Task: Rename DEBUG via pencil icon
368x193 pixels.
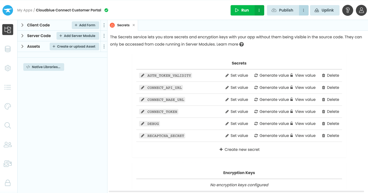Action: pos(142,124)
